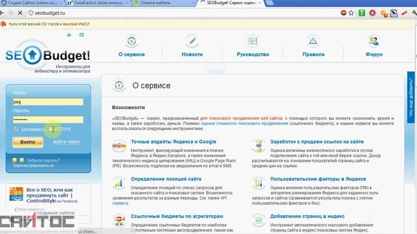
Task: Click the SEOBudget logo
Action: coord(48,55)
